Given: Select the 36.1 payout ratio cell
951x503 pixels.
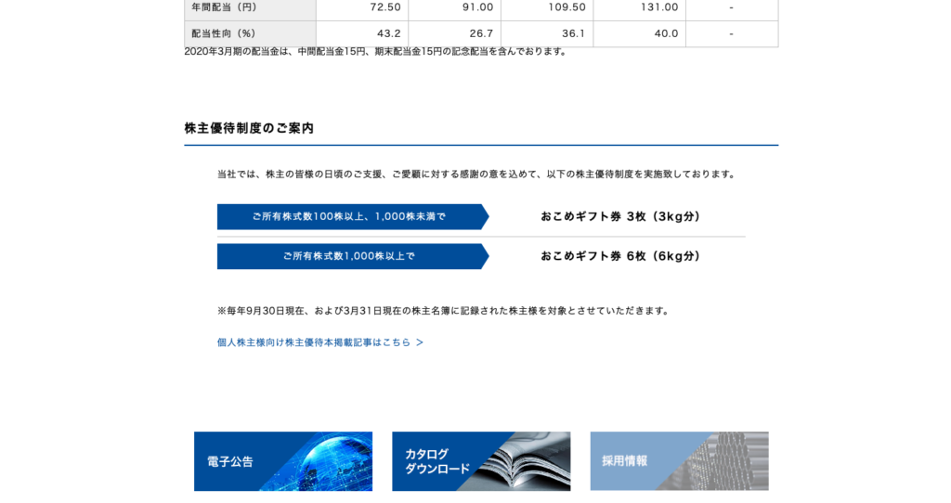Looking at the screenshot, I should (547, 34).
